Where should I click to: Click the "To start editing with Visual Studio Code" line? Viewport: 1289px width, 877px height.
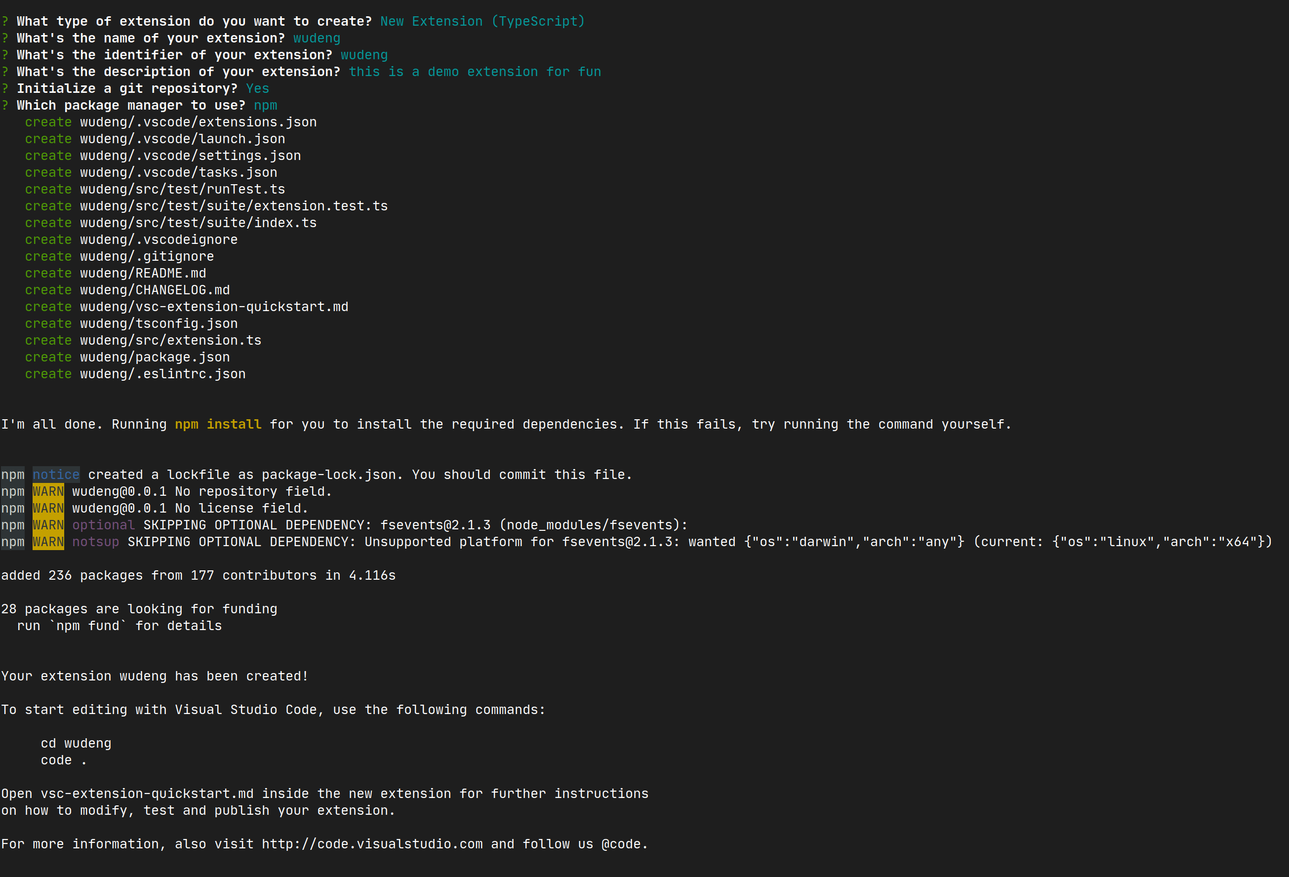coord(274,710)
